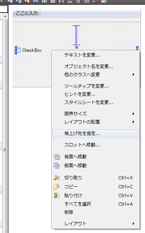145x233 pixels.
Task: Click the Break Layout toolbar icon with red symbol
Action: click(95, 1)
